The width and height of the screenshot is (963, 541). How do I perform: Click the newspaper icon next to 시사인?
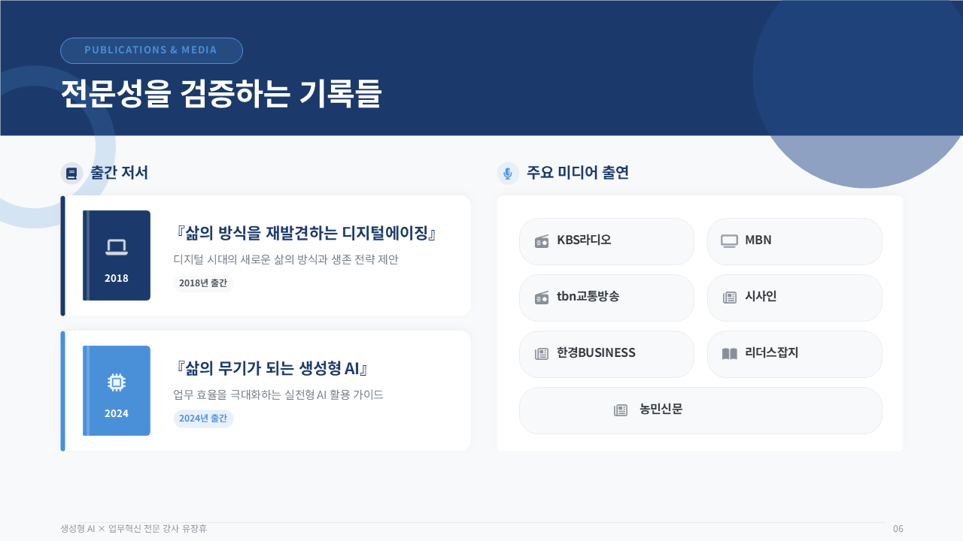coord(729,298)
